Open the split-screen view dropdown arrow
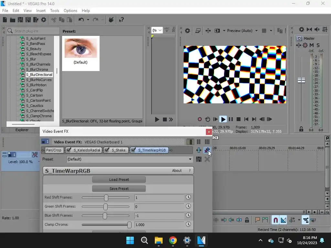The height and width of the screenshot is (248, 331). (x=224, y=31)
